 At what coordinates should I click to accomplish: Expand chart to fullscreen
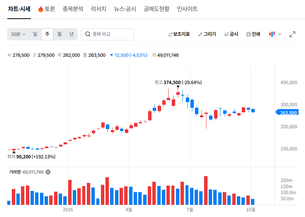292,34
